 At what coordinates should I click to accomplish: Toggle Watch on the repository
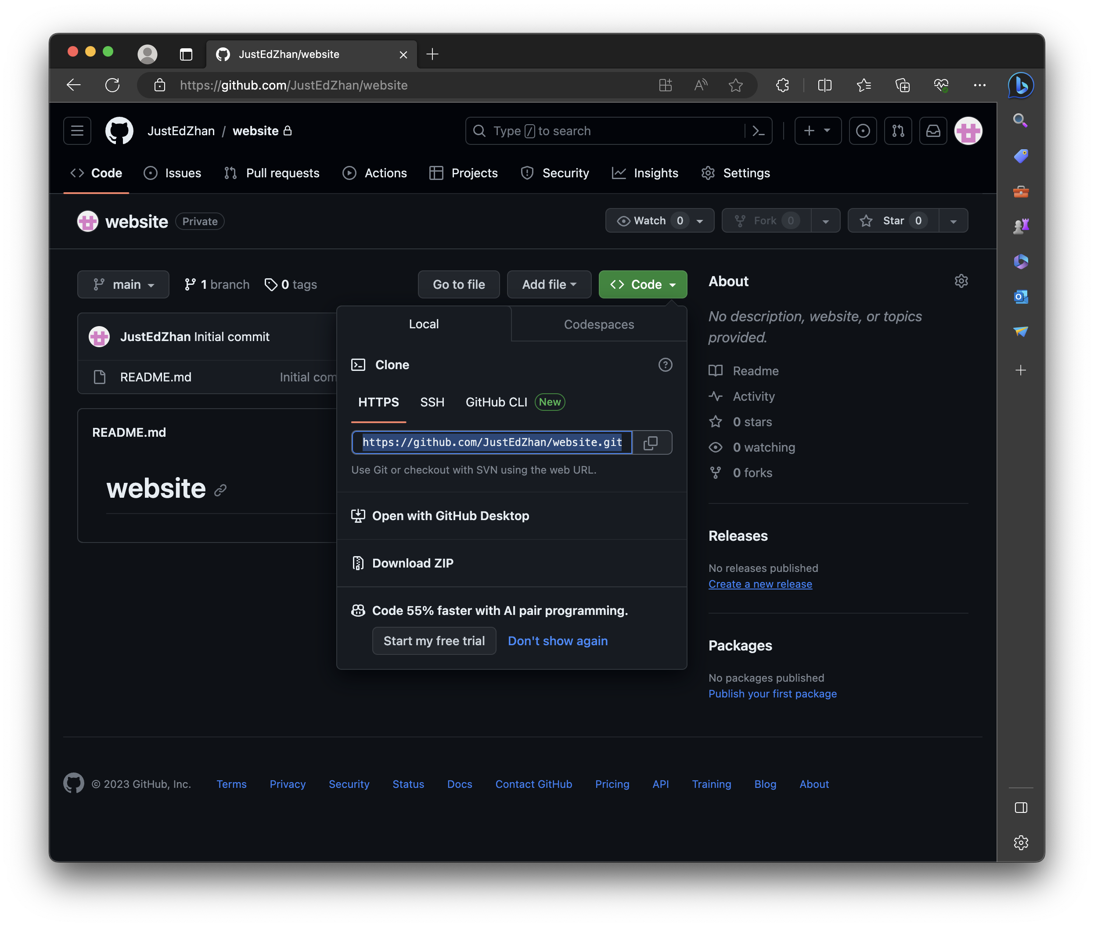[x=650, y=221]
